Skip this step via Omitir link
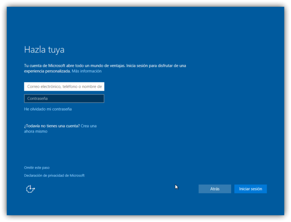 point(37,168)
